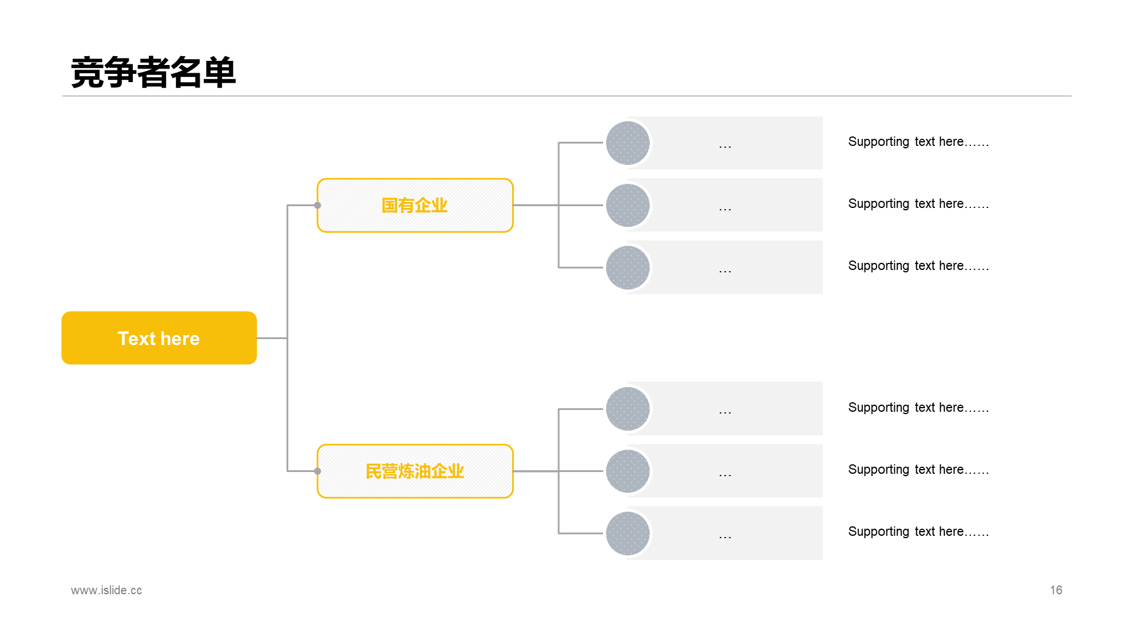The height and width of the screenshot is (638, 1134).
Task: Click the www.islide.cc footer link
Action: click(106, 590)
